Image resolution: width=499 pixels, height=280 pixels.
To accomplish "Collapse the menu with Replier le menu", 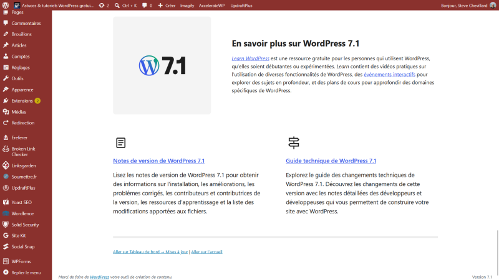I will (26, 273).
